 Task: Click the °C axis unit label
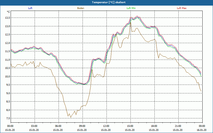coord(9,12)
